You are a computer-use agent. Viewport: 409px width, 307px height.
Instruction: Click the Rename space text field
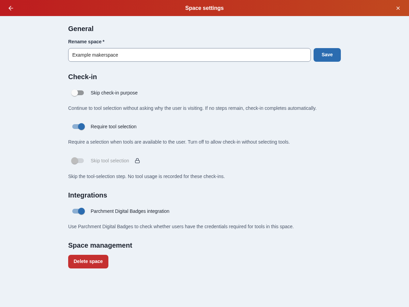pos(190,55)
